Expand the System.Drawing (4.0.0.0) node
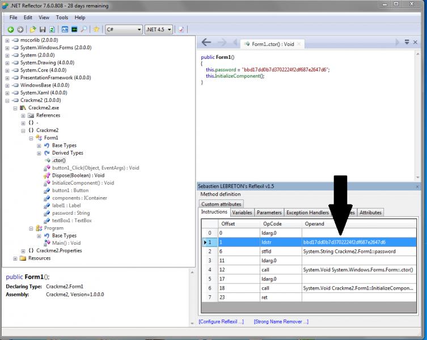The height and width of the screenshot is (340, 427). pyautogui.click(x=7, y=63)
